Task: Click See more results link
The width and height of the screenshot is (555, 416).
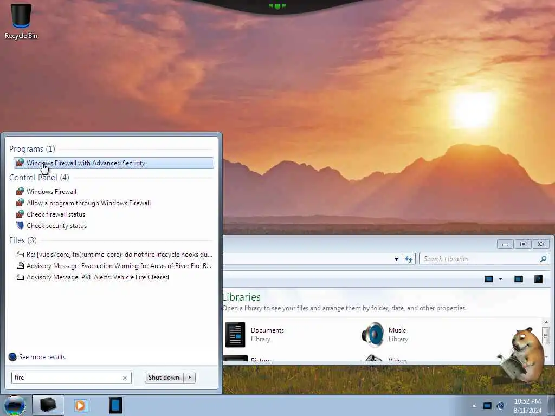Action: [42, 357]
